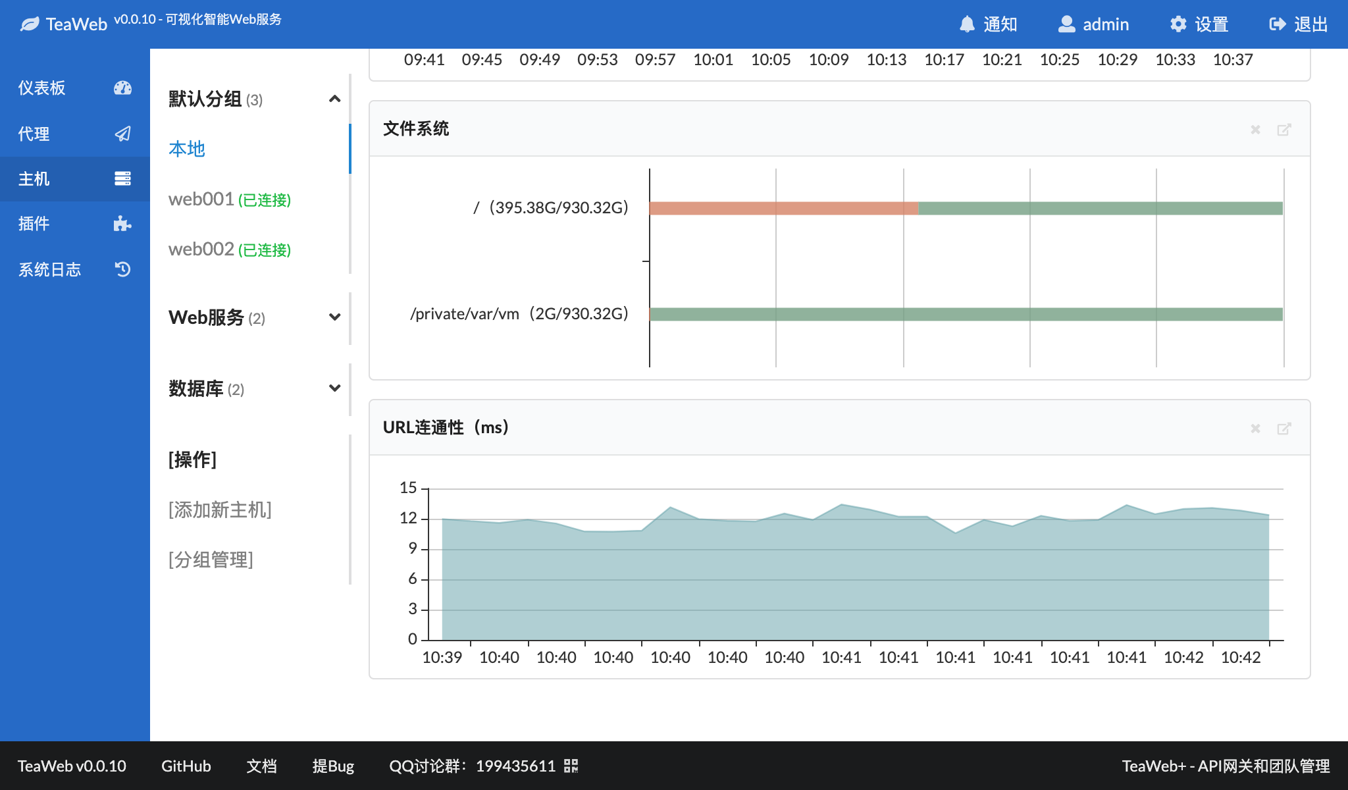This screenshot has width=1348, height=790.
Task: Click the logout arrow icon
Action: 1278,24
